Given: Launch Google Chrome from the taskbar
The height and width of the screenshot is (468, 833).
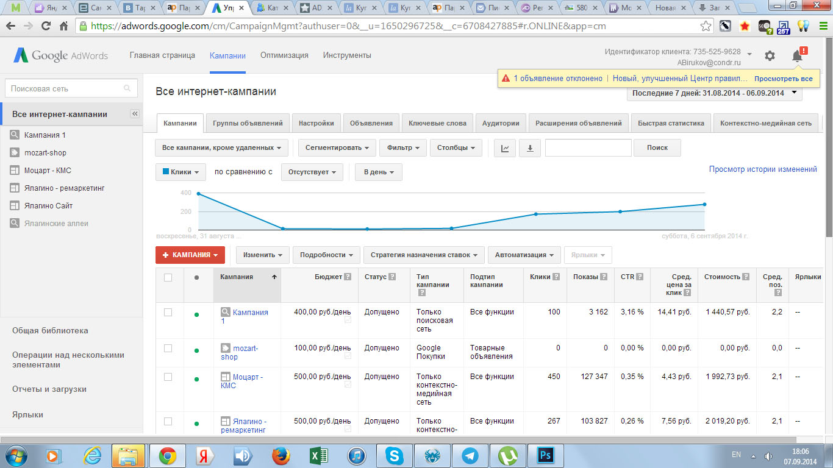Looking at the screenshot, I should pyautogui.click(x=168, y=456).
